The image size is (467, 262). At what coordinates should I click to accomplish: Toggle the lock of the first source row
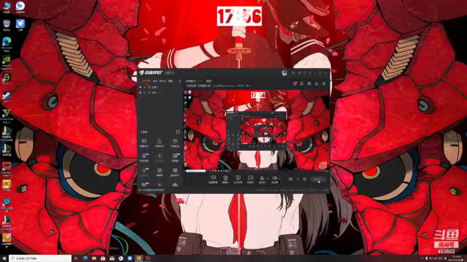(x=145, y=87)
